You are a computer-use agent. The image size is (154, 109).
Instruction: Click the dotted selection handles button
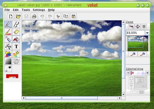pos(141,92)
